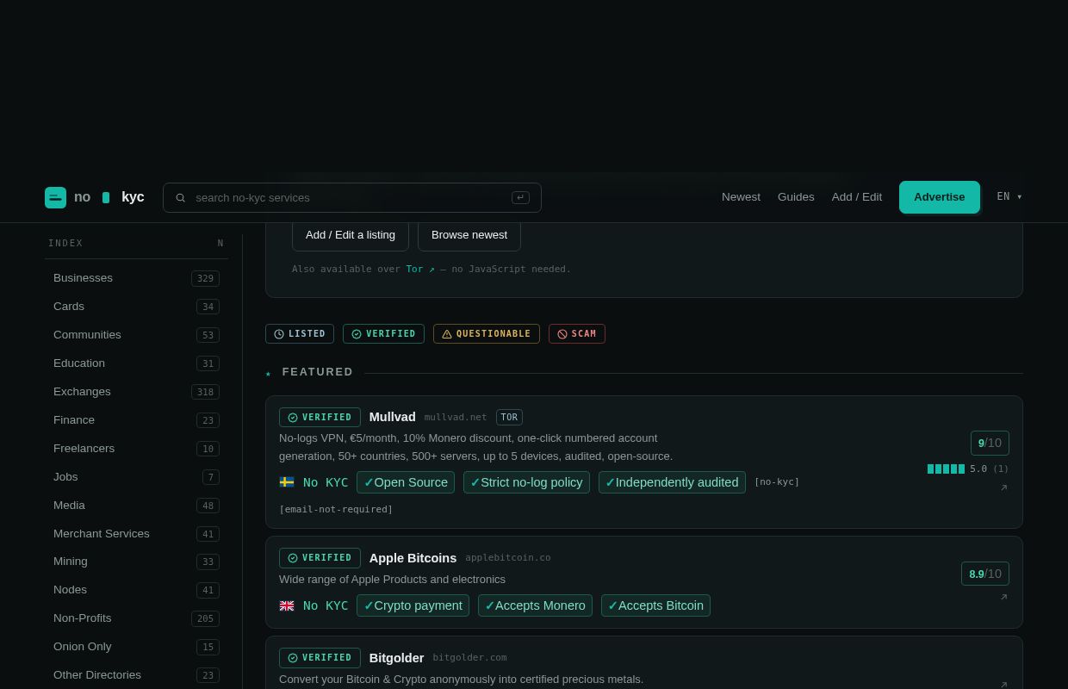
Task: Click Mullvad's verified check badge
Action: click(x=320, y=417)
